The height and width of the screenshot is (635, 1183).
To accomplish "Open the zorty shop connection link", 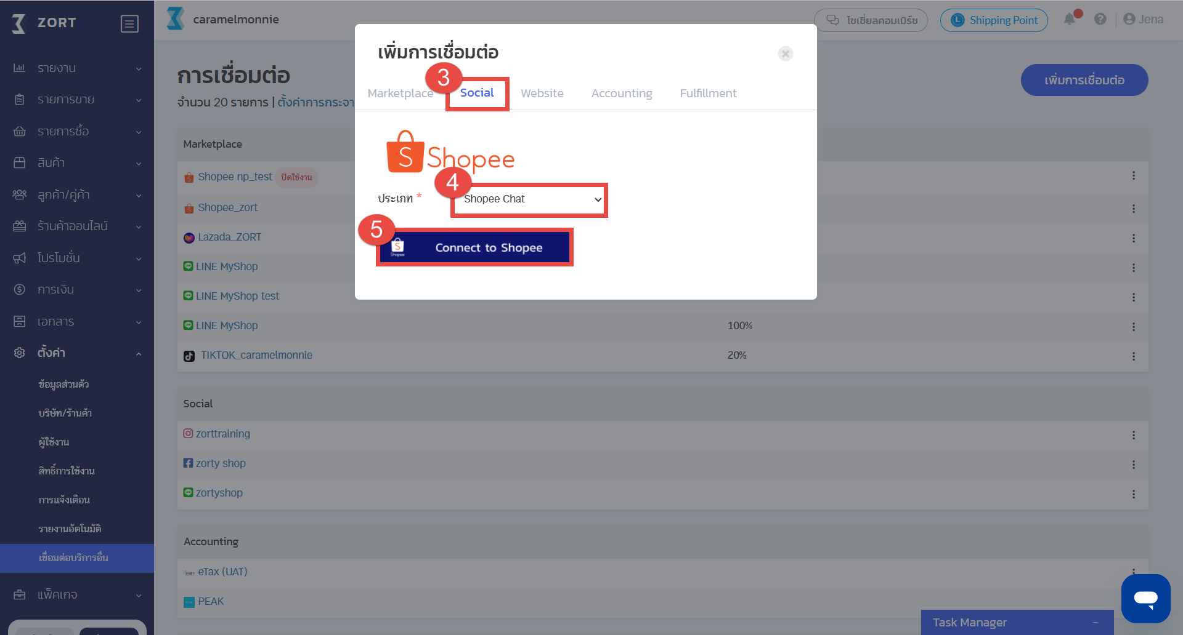I will (221, 464).
